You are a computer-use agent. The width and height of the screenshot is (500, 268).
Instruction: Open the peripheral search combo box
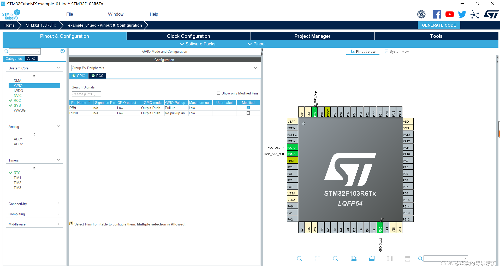coord(25,51)
